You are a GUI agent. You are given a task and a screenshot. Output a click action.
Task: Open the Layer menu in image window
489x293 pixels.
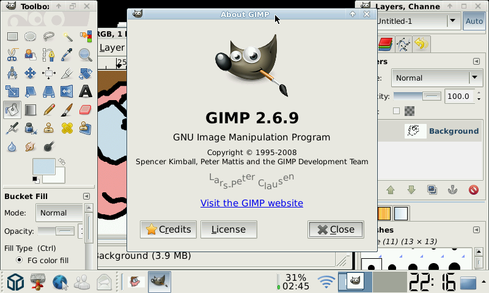112,48
